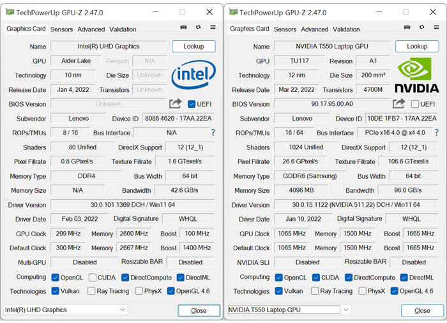Click GPU value TU117
The height and width of the screenshot is (323, 447).
[x=299, y=61]
